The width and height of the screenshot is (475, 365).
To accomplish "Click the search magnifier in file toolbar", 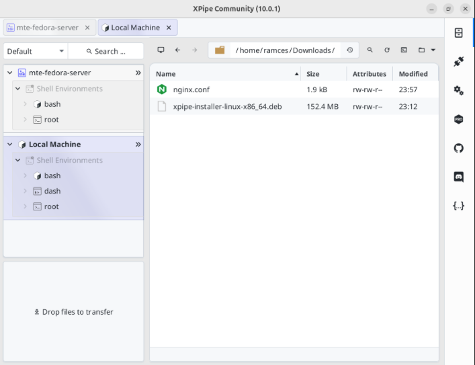I will (370, 50).
